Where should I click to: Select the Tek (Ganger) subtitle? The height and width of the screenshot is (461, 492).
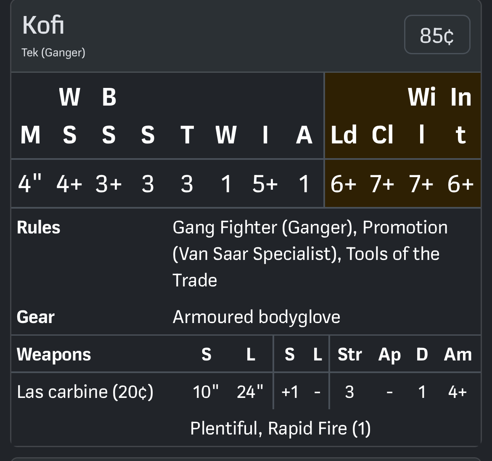53,53
